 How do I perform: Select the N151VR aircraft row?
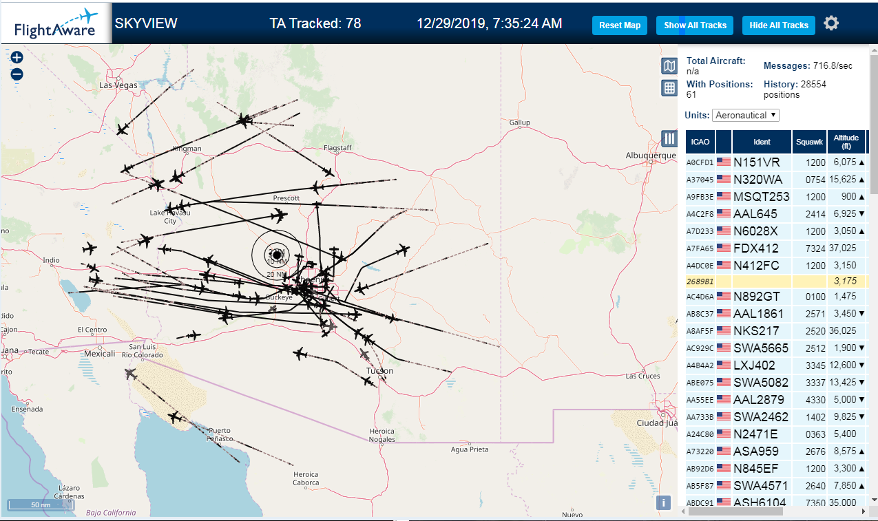(x=776, y=162)
